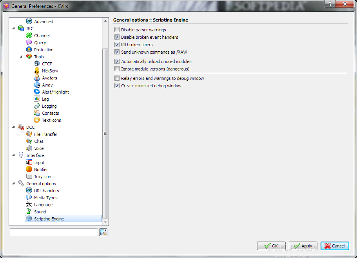
Task: Select the Language icon entry
Action: tap(29, 205)
